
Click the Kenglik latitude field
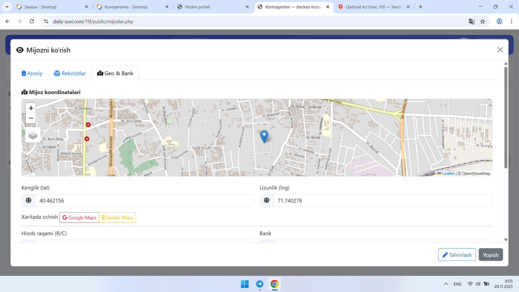point(144,200)
